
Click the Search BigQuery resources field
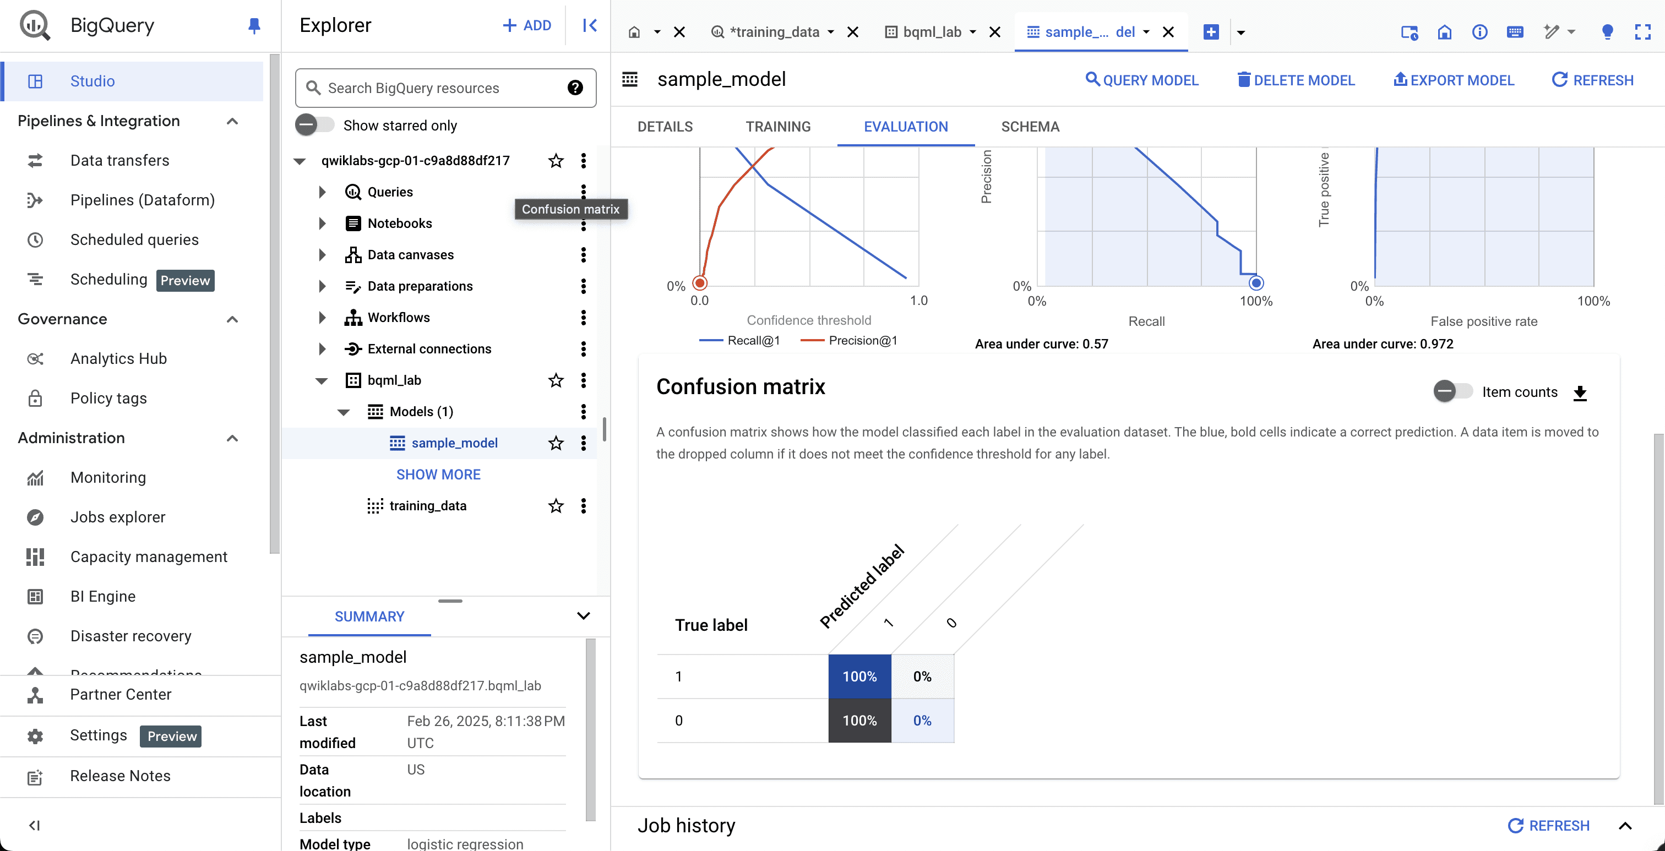(445, 88)
